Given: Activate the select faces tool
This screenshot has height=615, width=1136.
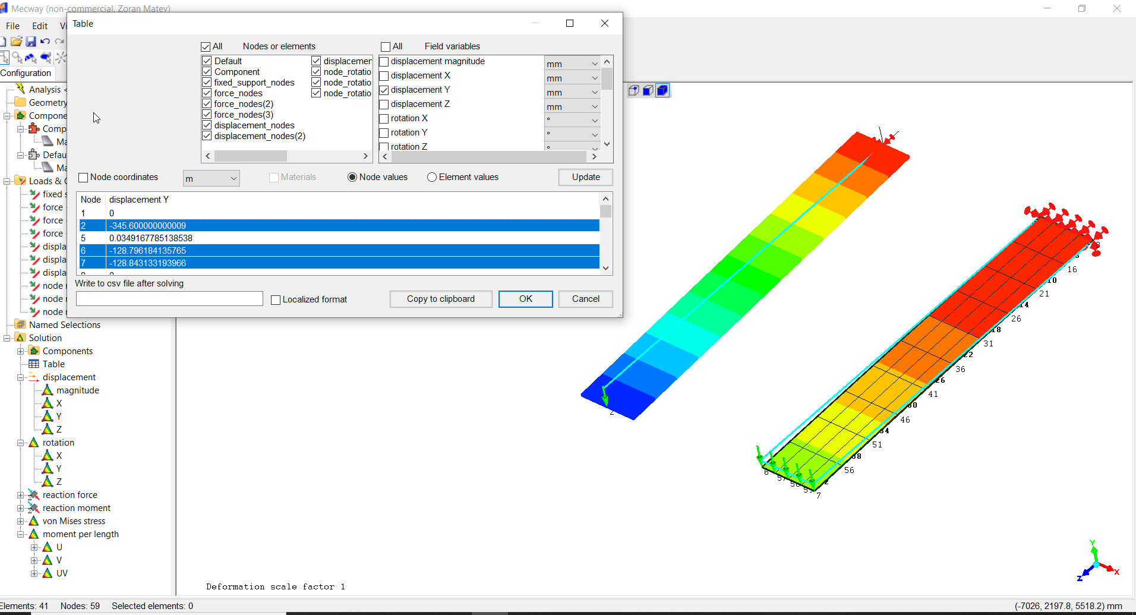Looking at the screenshot, I should (x=31, y=58).
